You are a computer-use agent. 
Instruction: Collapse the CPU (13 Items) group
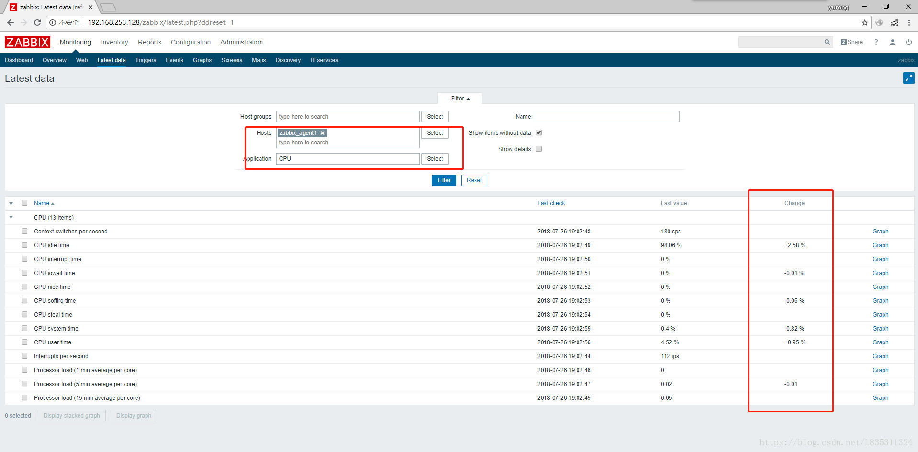point(11,217)
